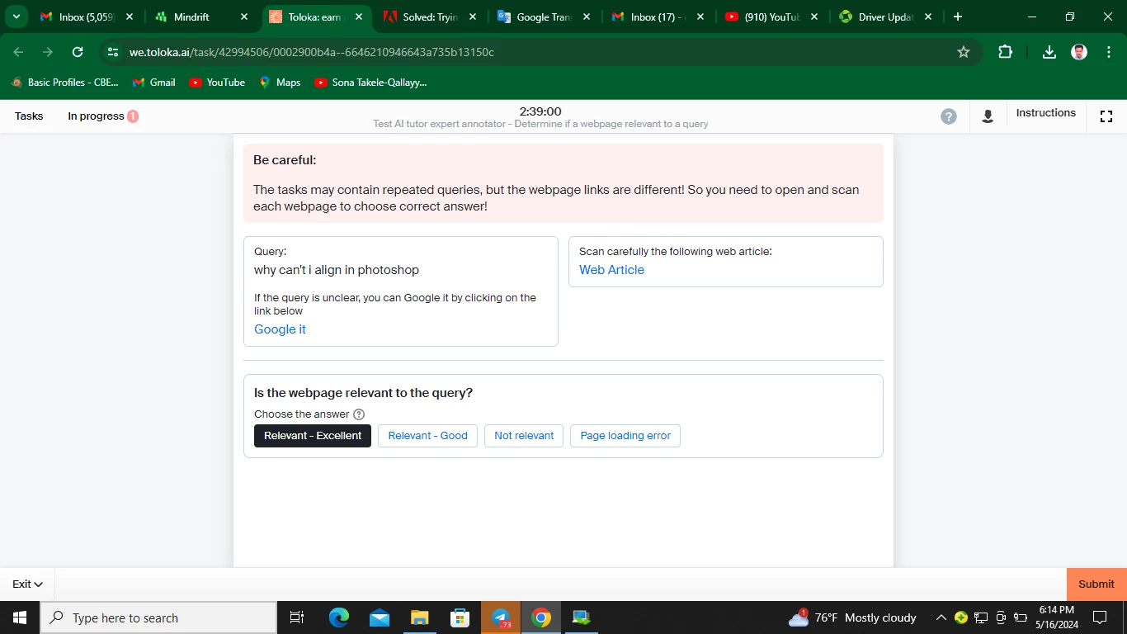Open the Windows Start menu
The height and width of the screenshot is (634, 1127).
20,617
